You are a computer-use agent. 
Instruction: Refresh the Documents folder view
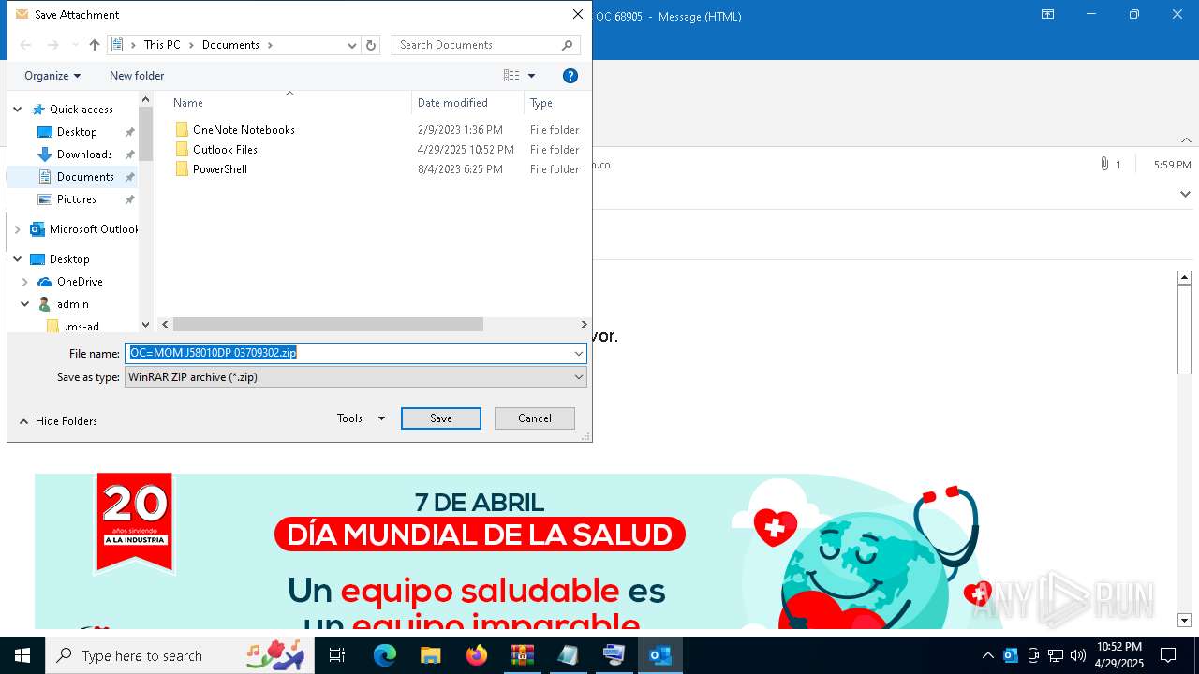(371, 45)
